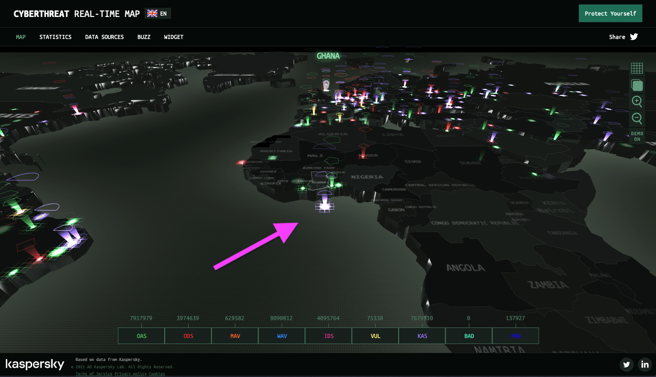Go to the DATA SOURCES tab

(105, 37)
